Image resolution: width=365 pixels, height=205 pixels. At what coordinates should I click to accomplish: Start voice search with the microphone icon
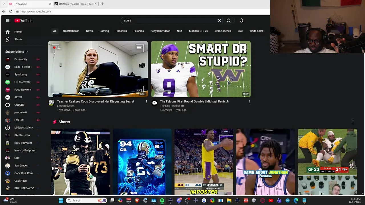pos(242,20)
